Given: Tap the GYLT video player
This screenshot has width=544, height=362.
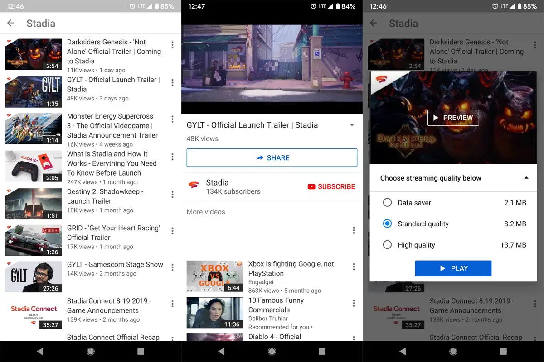Looking at the screenshot, I should click(x=272, y=63).
